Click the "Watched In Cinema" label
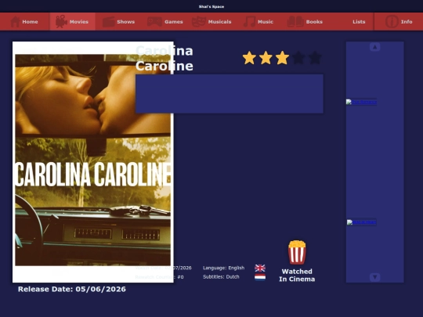 pyautogui.click(x=297, y=276)
